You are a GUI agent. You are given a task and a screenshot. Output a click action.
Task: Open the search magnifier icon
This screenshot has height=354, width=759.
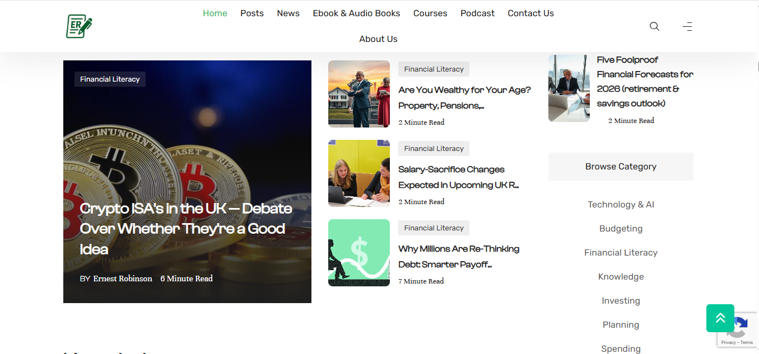click(x=654, y=26)
